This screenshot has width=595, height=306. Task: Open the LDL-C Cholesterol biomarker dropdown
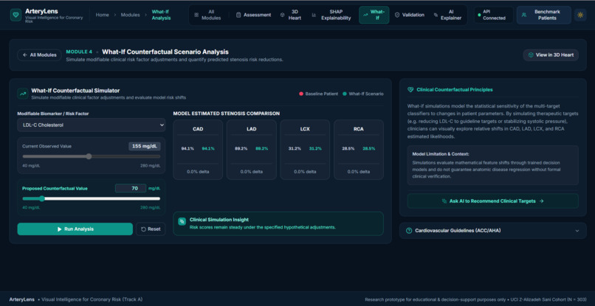(x=91, y=125)
